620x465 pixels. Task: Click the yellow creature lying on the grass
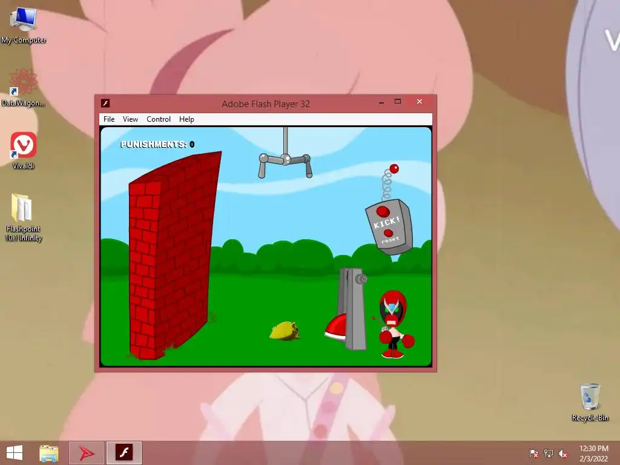[x=285, y=331]
